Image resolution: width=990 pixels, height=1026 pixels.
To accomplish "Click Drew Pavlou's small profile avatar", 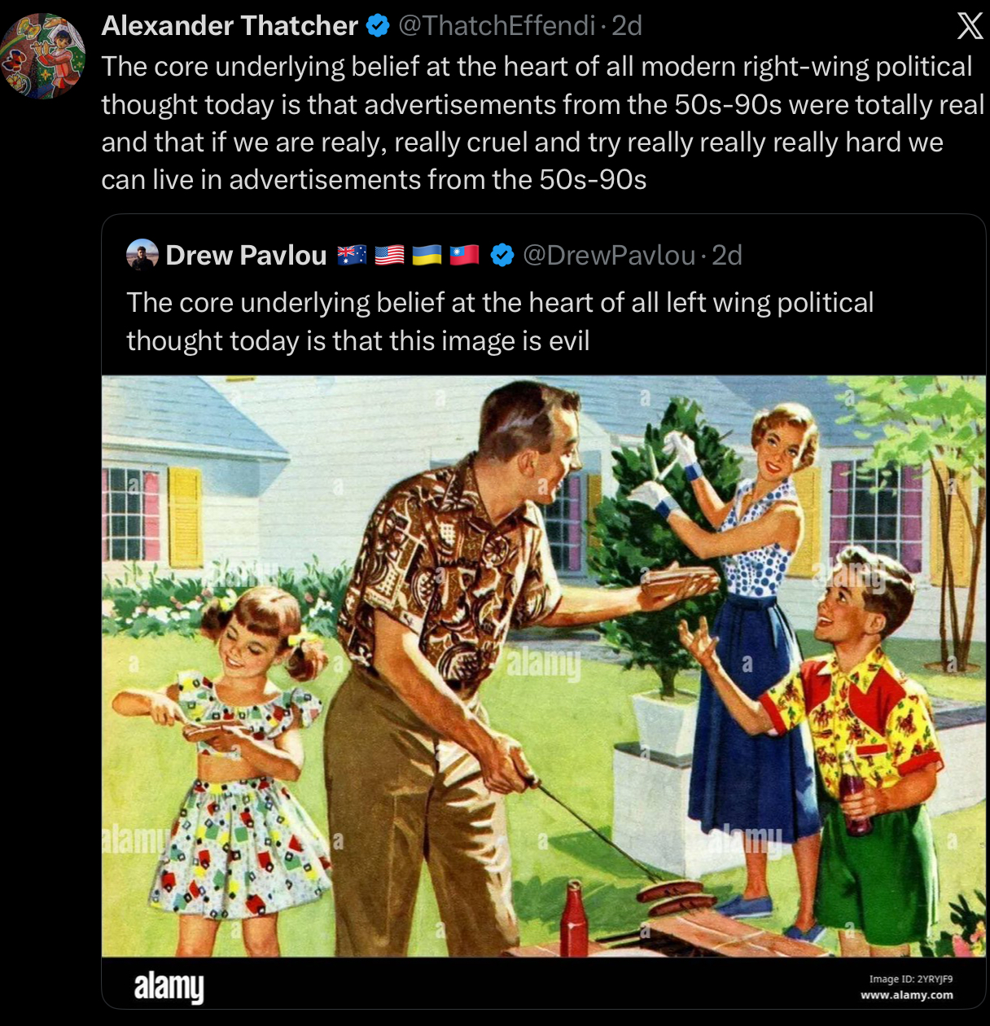I will click(142, 255).
